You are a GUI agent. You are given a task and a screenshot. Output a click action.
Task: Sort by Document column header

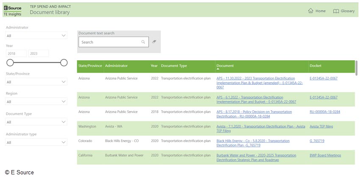225,66
